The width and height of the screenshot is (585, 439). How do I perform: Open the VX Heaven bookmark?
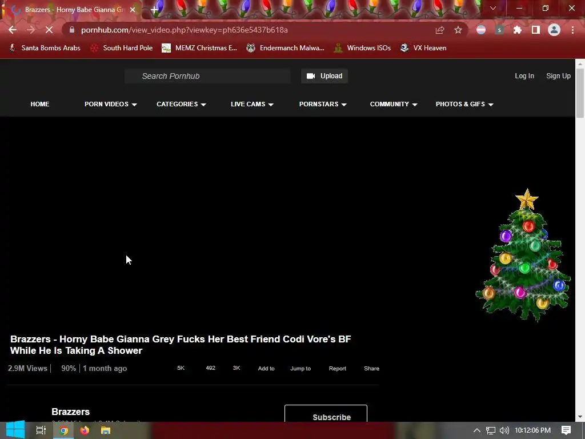423,48
